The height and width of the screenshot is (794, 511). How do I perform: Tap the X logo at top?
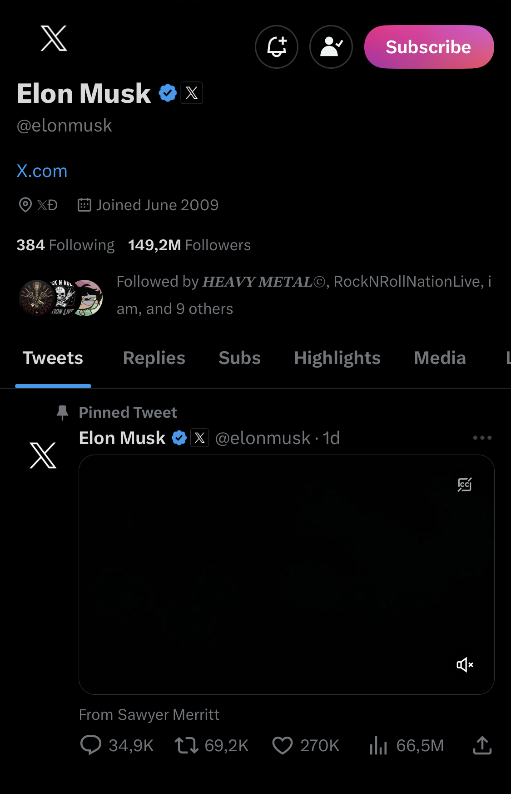(x=54, y=39)
